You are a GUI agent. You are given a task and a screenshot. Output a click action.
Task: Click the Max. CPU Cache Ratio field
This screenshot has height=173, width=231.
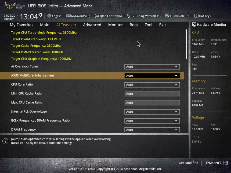coord(152,103)
